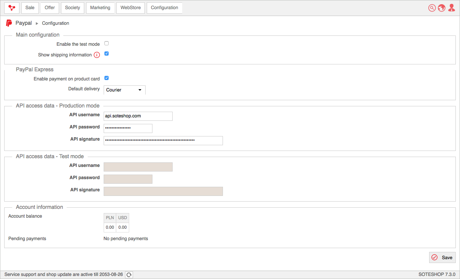
Task: Click the Main configuration section heading
Action: [x=38, y=35]
